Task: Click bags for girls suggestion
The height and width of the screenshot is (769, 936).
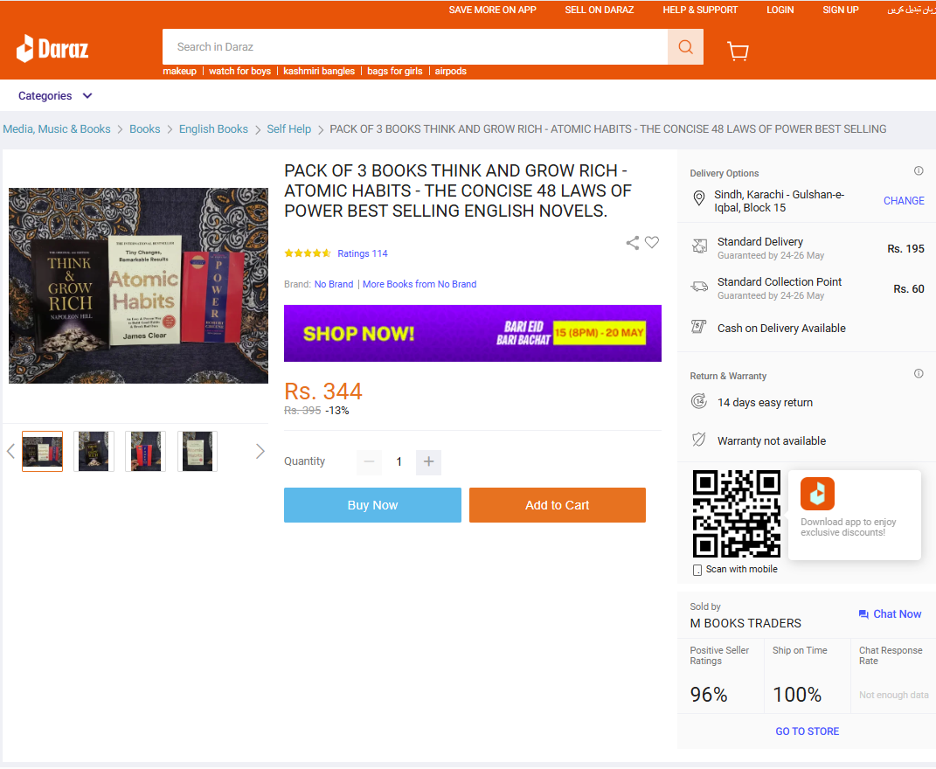Action: point(394,71)
